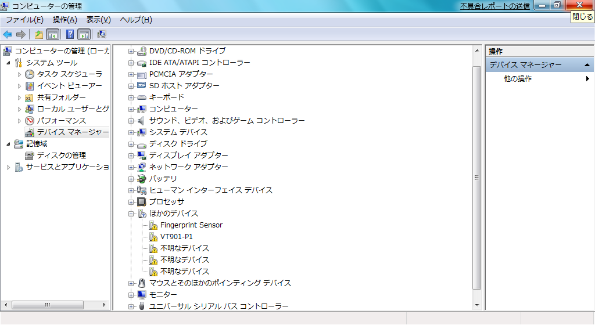
Task: Click the ディスクの管理 icon
Action: pyautogui.click(x=29, y=156)
